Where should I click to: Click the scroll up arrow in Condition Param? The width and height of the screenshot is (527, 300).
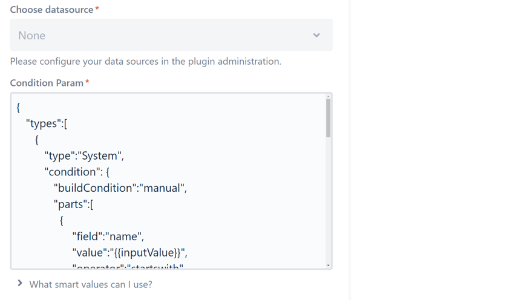pos(329,97)
